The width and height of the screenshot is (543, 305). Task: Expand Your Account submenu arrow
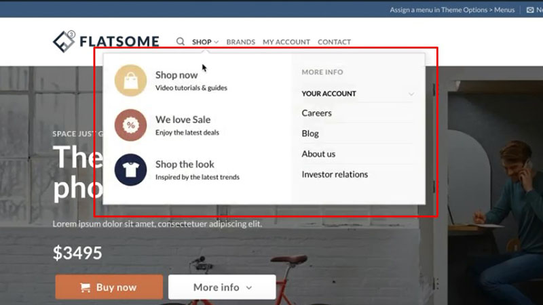411,94
